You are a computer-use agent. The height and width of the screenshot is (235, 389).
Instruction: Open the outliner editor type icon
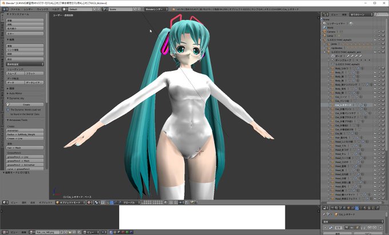[326, 15]
